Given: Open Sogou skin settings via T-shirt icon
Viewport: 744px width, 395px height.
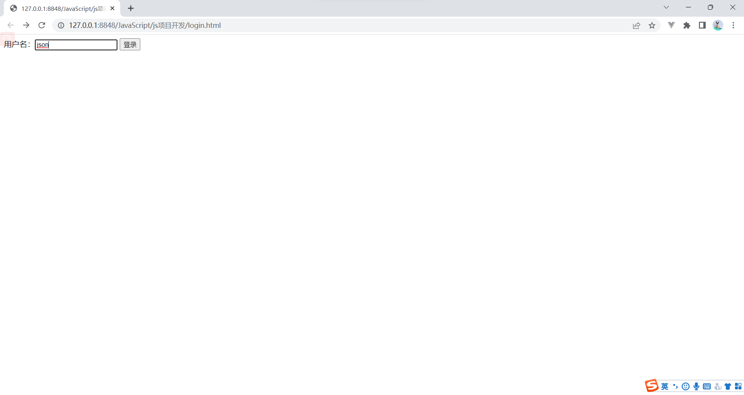Looking at the screenshot, I should [x=728, y=386].
